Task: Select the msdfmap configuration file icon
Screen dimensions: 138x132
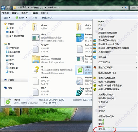Action: click(x=79, y=81)
